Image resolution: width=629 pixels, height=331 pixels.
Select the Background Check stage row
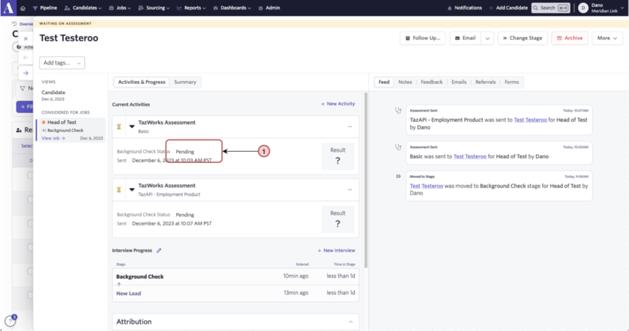pos(236,277)
